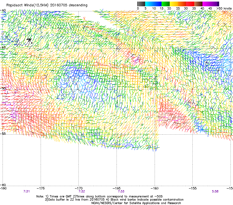Click the '45' legend tick label
Image resolution: width=233 pixels, height=205 pixels.
coord(210,9)
